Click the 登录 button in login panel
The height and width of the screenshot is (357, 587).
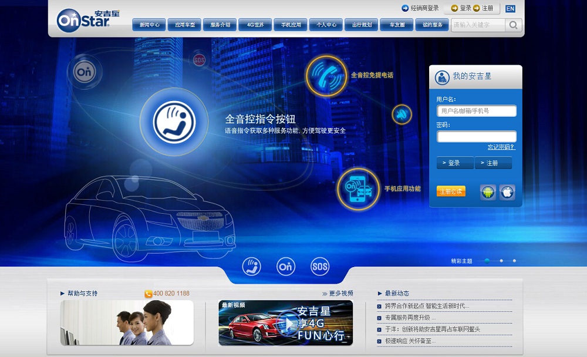(455, 163)
